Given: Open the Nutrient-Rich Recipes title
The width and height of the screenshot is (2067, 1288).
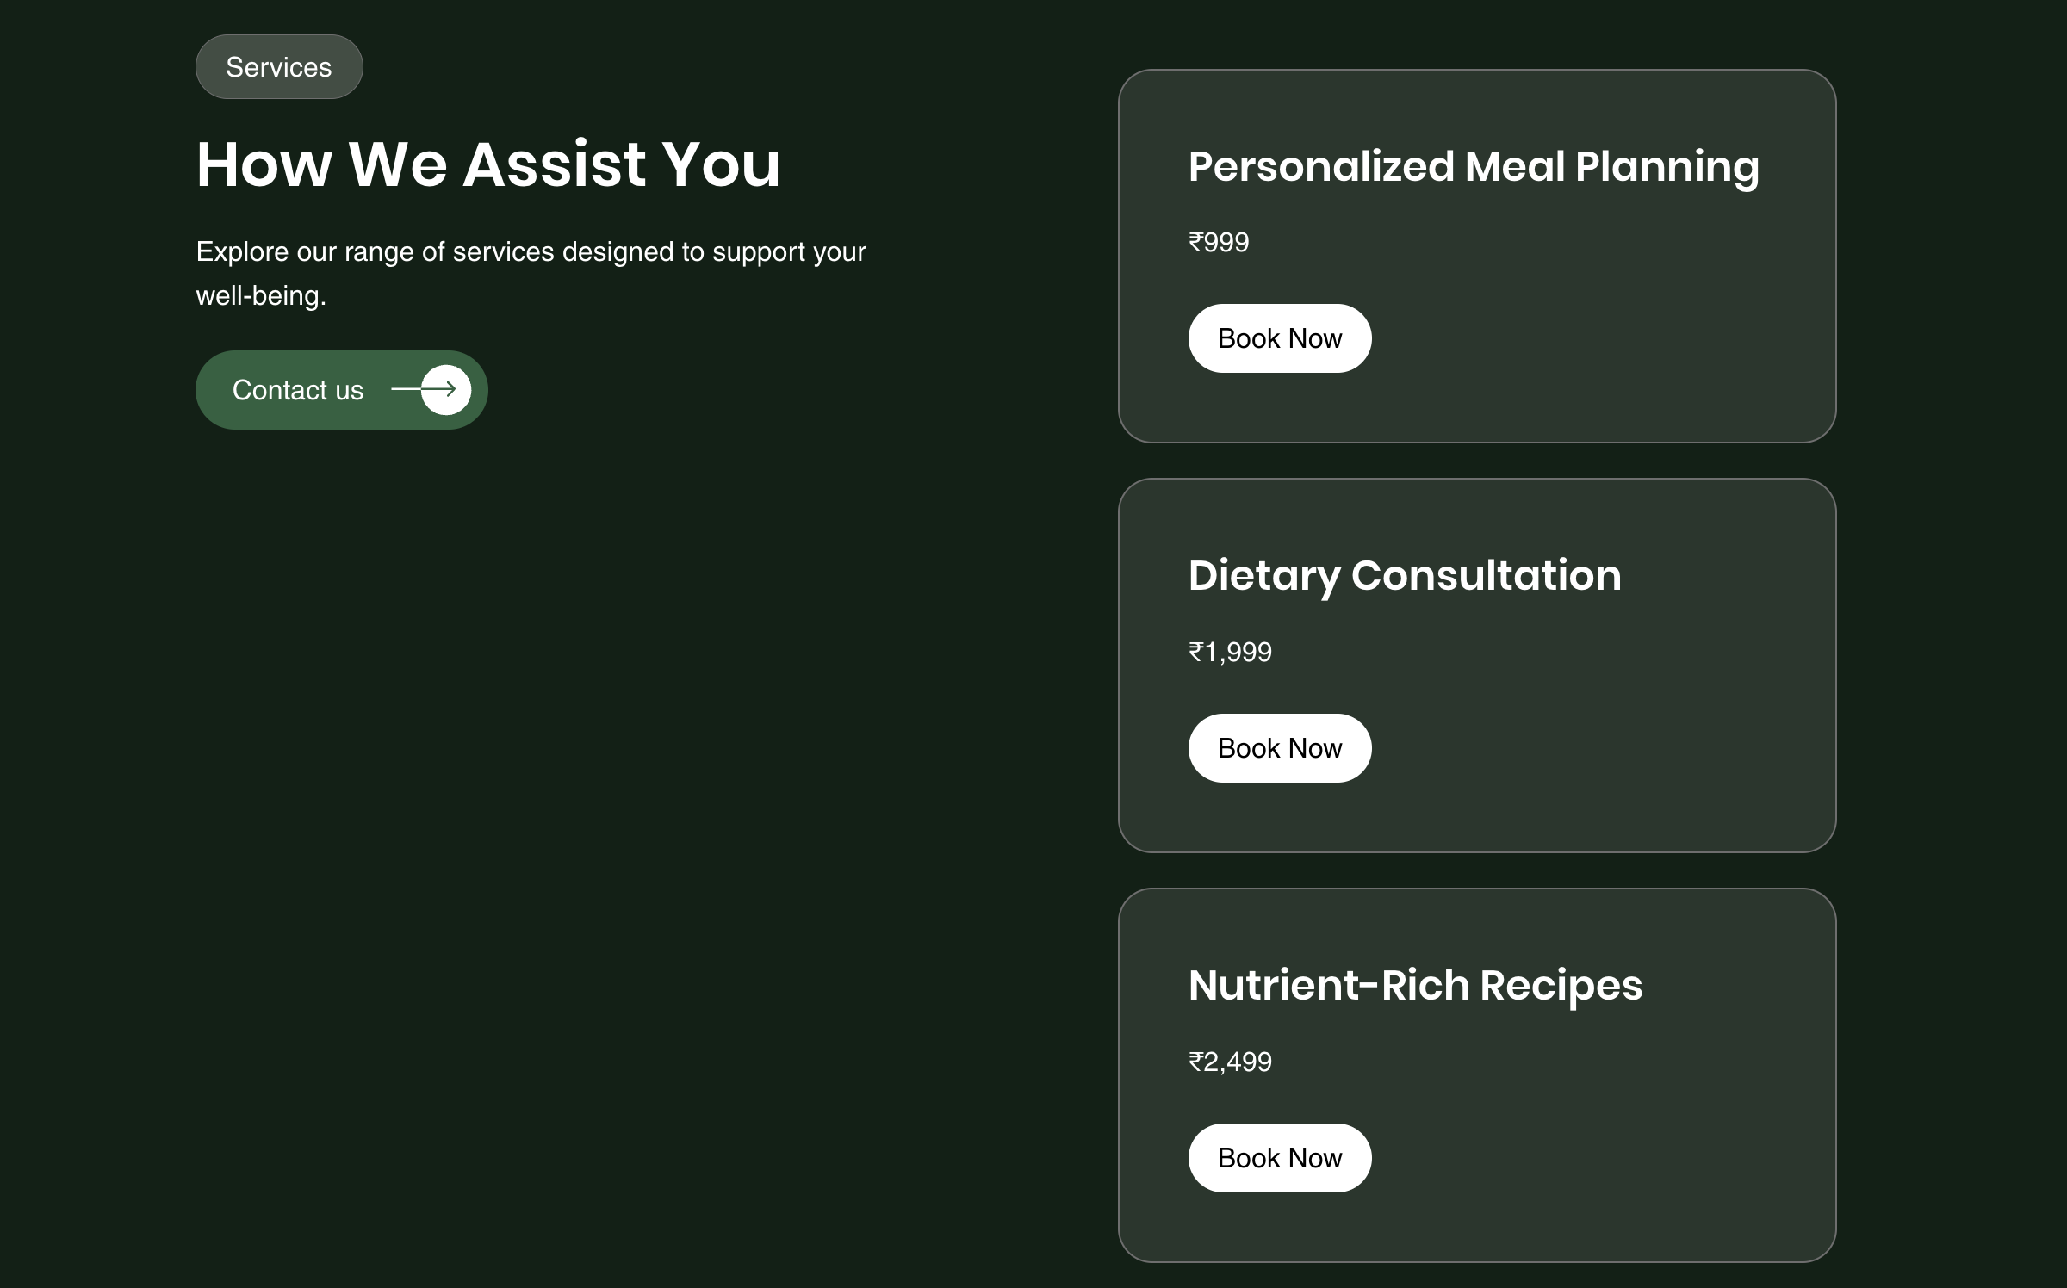Looking at the screenshot, I should [x=1415, y=985].
